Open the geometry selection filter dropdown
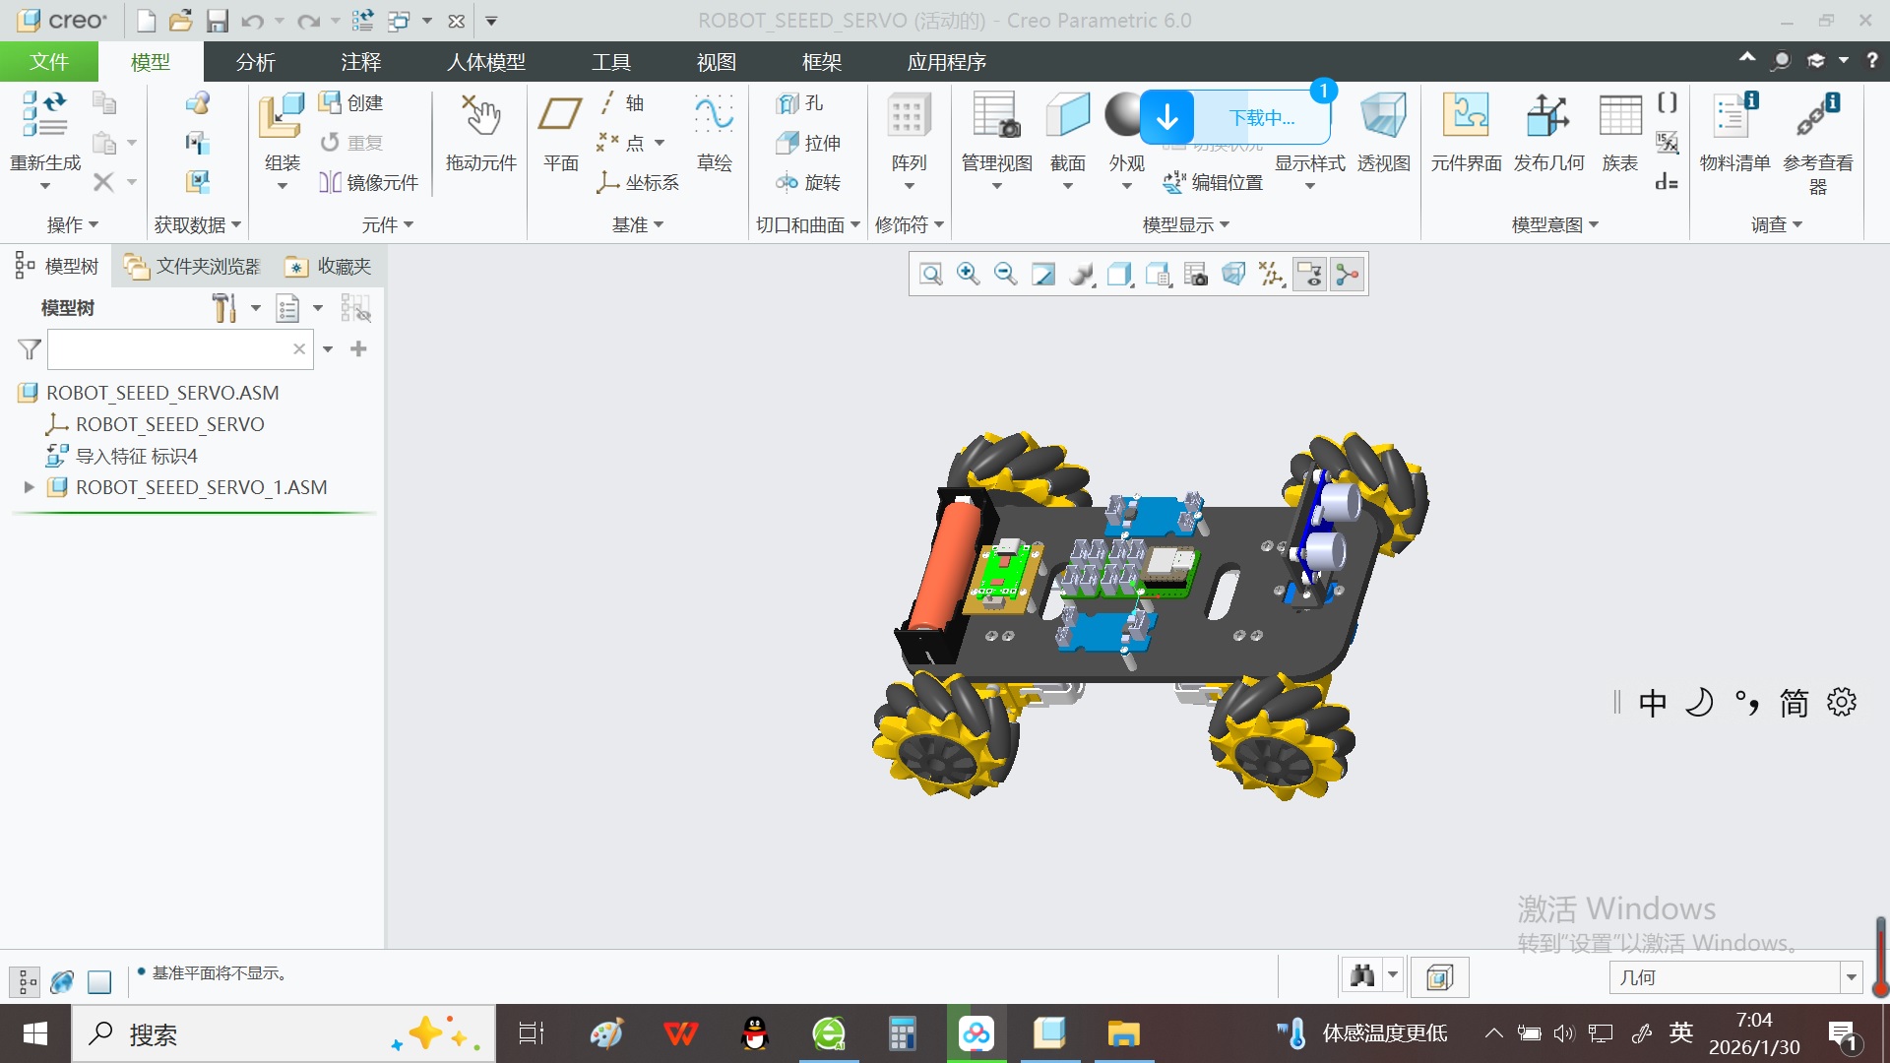 coord(1851,977)
